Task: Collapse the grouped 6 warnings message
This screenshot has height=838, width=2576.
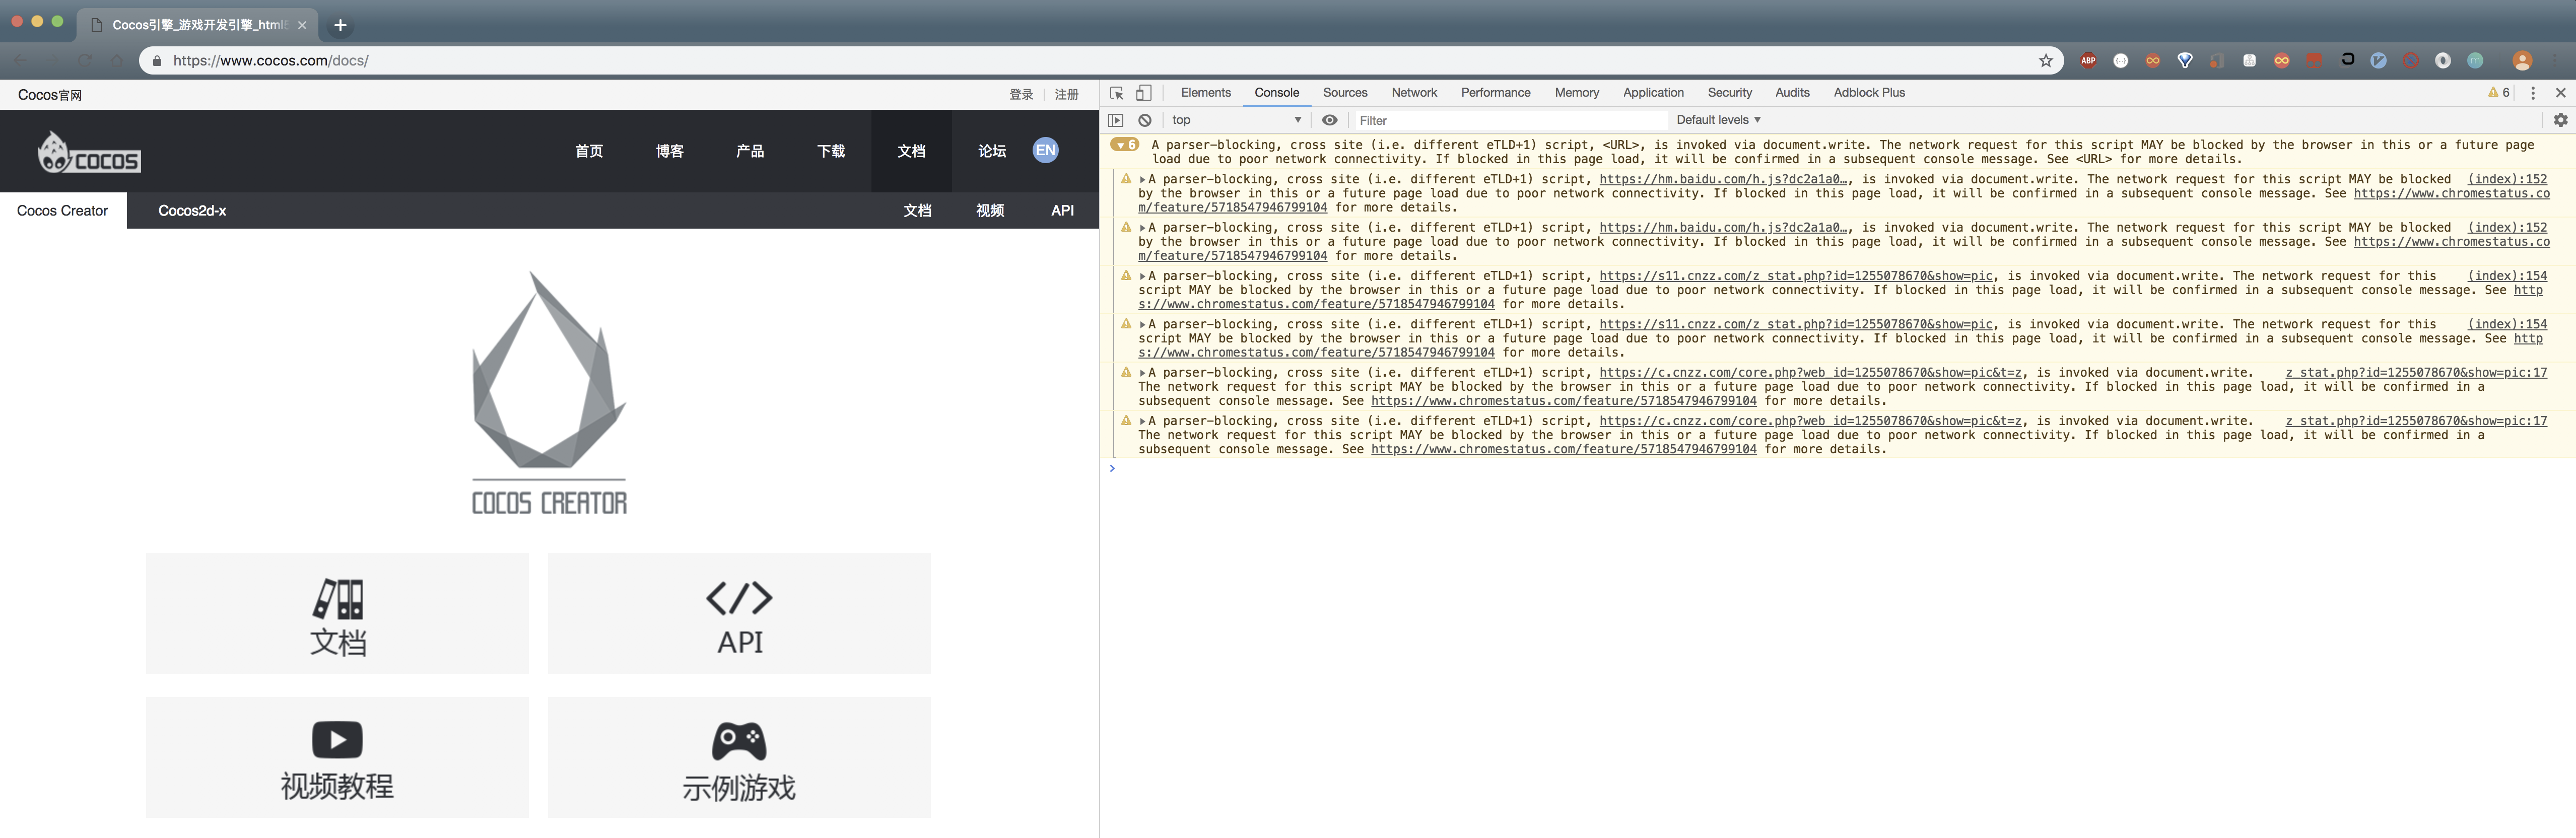Action: pos(1125,145)
